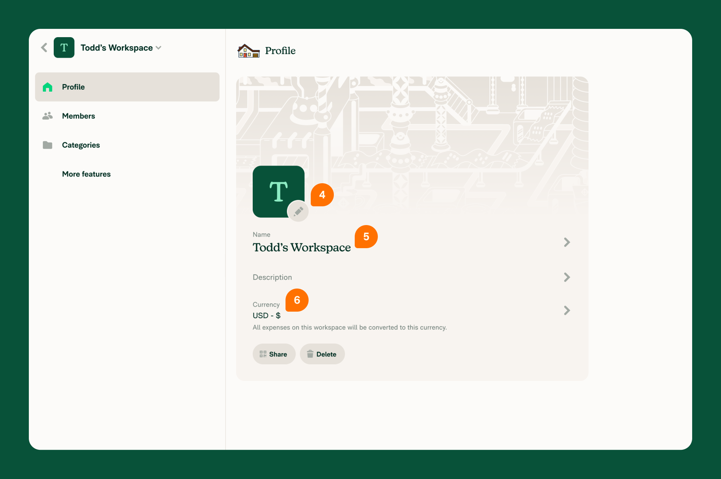721x479 pixels.
Task: Click the Todd's Workspace name value
Action: coord(302,247)
